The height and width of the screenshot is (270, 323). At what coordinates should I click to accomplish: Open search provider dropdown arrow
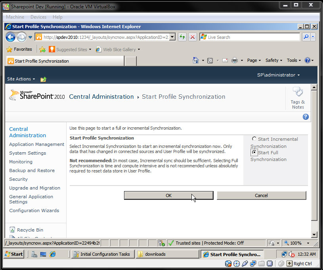[x=313, y=37]
